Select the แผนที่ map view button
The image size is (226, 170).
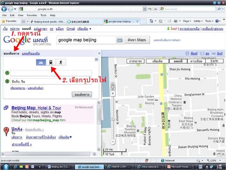178,61
